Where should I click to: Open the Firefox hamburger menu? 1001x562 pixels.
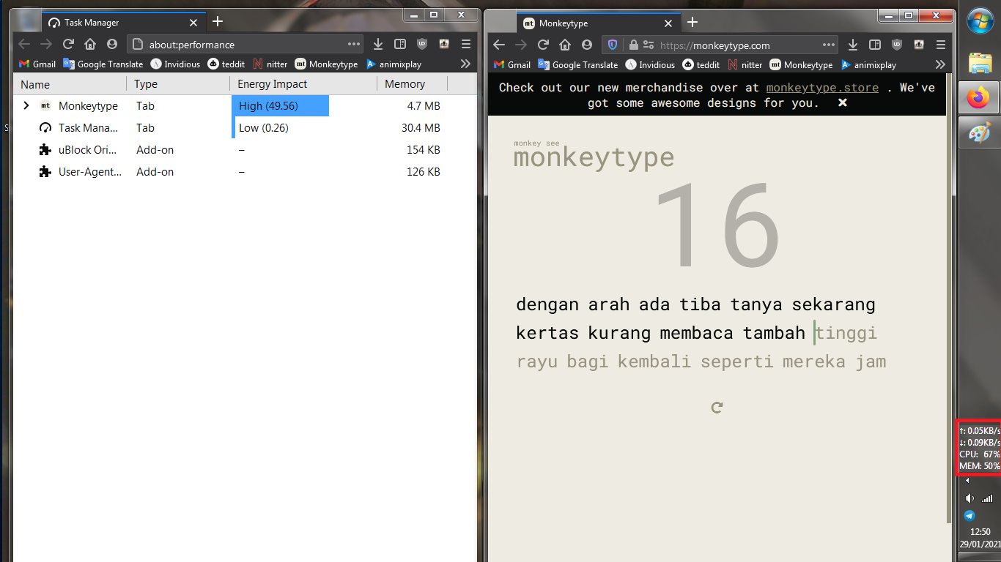pos(941,45)
